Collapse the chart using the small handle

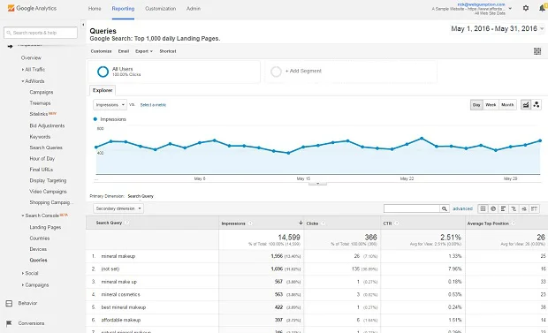coord(317,183)
